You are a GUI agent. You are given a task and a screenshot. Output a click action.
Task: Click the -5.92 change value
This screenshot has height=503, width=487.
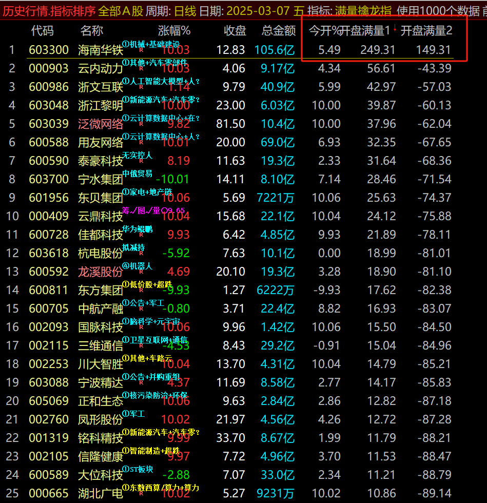(176, 253)
